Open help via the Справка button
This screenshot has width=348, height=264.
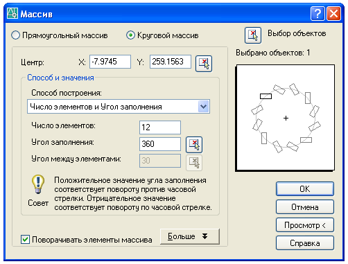305,243
